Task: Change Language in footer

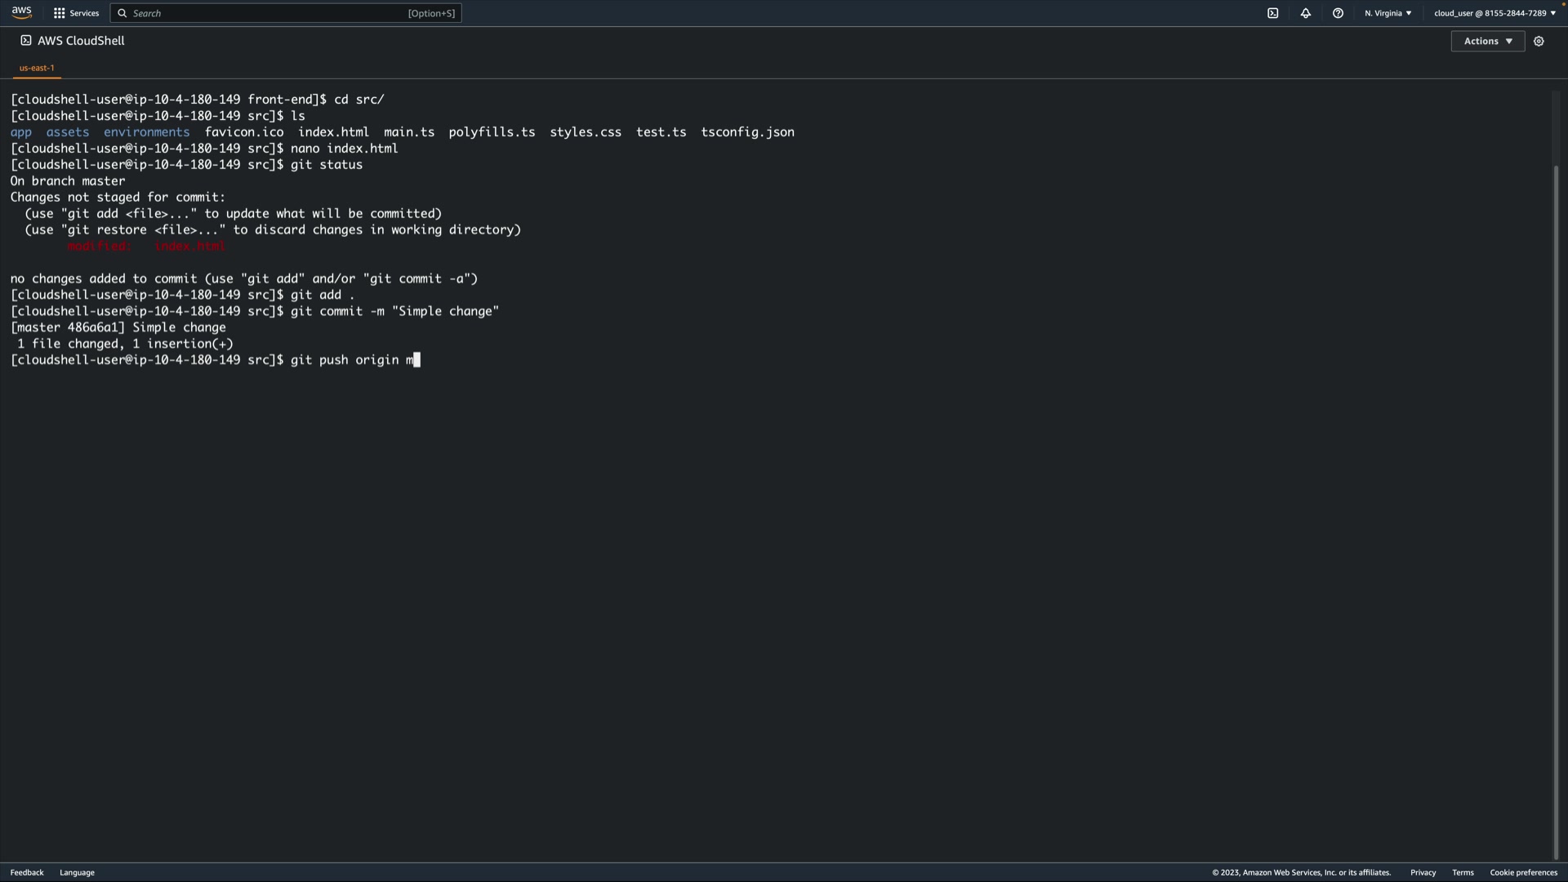Action: coord(77,872)
